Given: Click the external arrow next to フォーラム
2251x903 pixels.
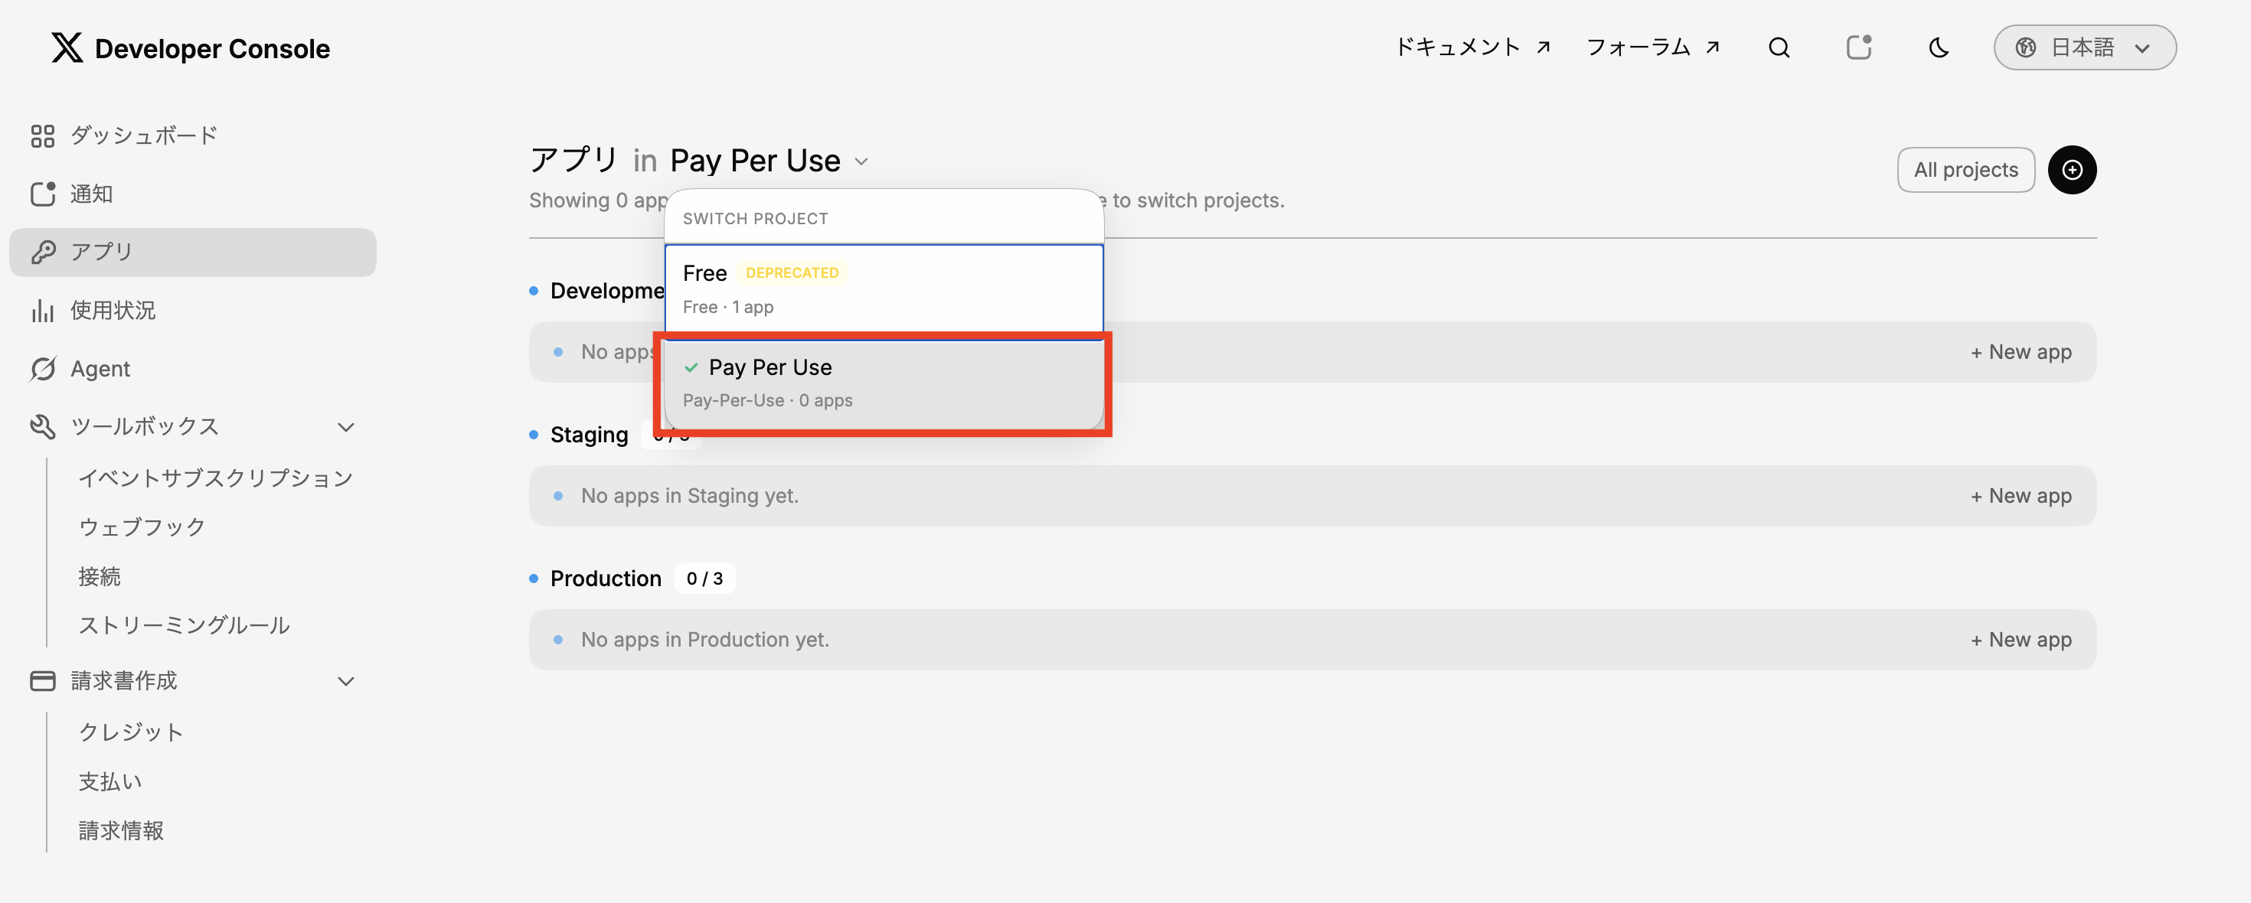Looking at the screenshot, I should click(x=1713, y=47).
